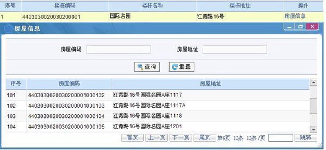Select house code ending 1000102

coord(66,95)
